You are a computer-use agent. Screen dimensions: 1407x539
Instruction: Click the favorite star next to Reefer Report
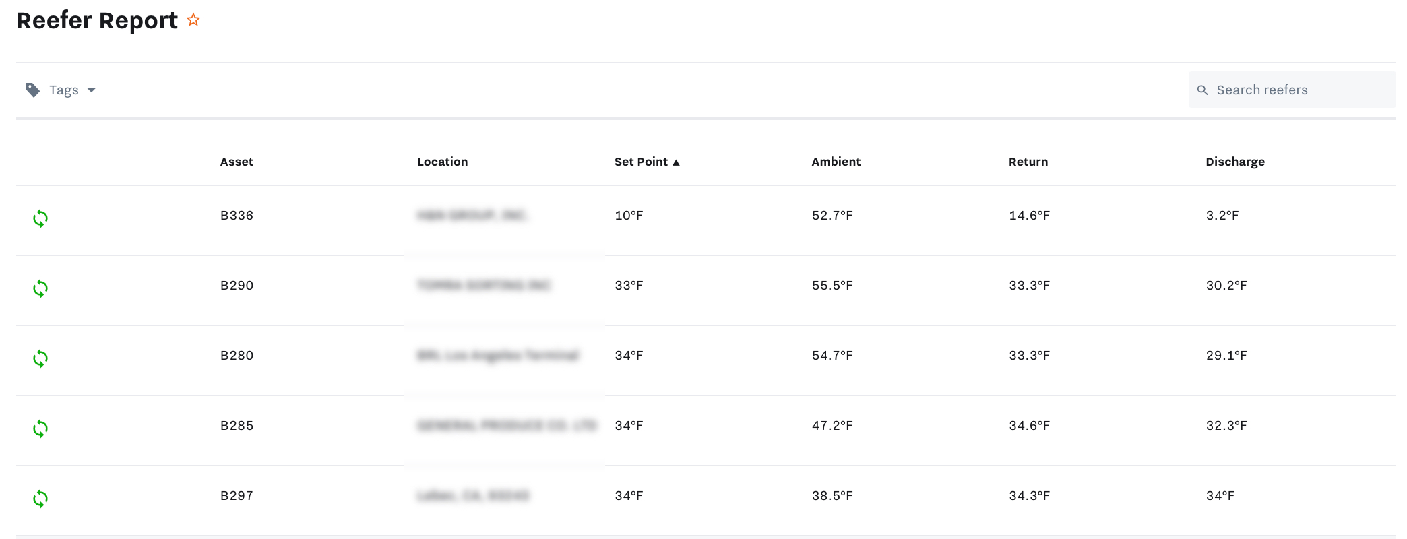(193, 20)
